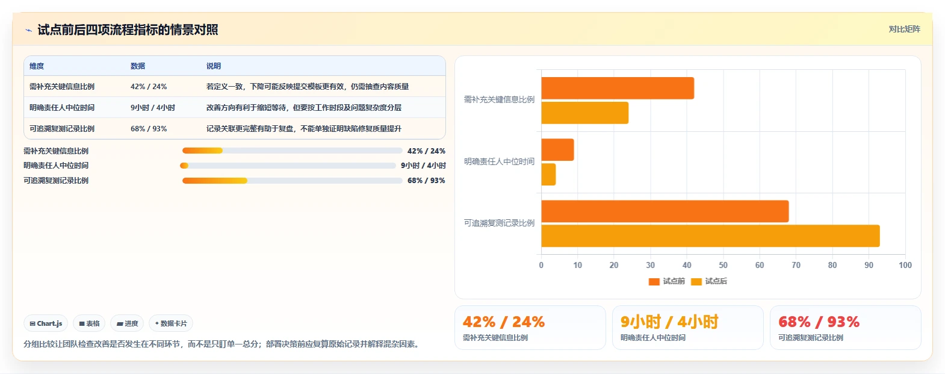Click the x-axis tick label 50
This screenshot has height=374, width=945.
pyautogui.click(x=723, y=266)
